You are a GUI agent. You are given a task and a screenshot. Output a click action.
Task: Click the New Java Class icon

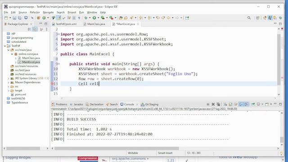click(44, 18)
